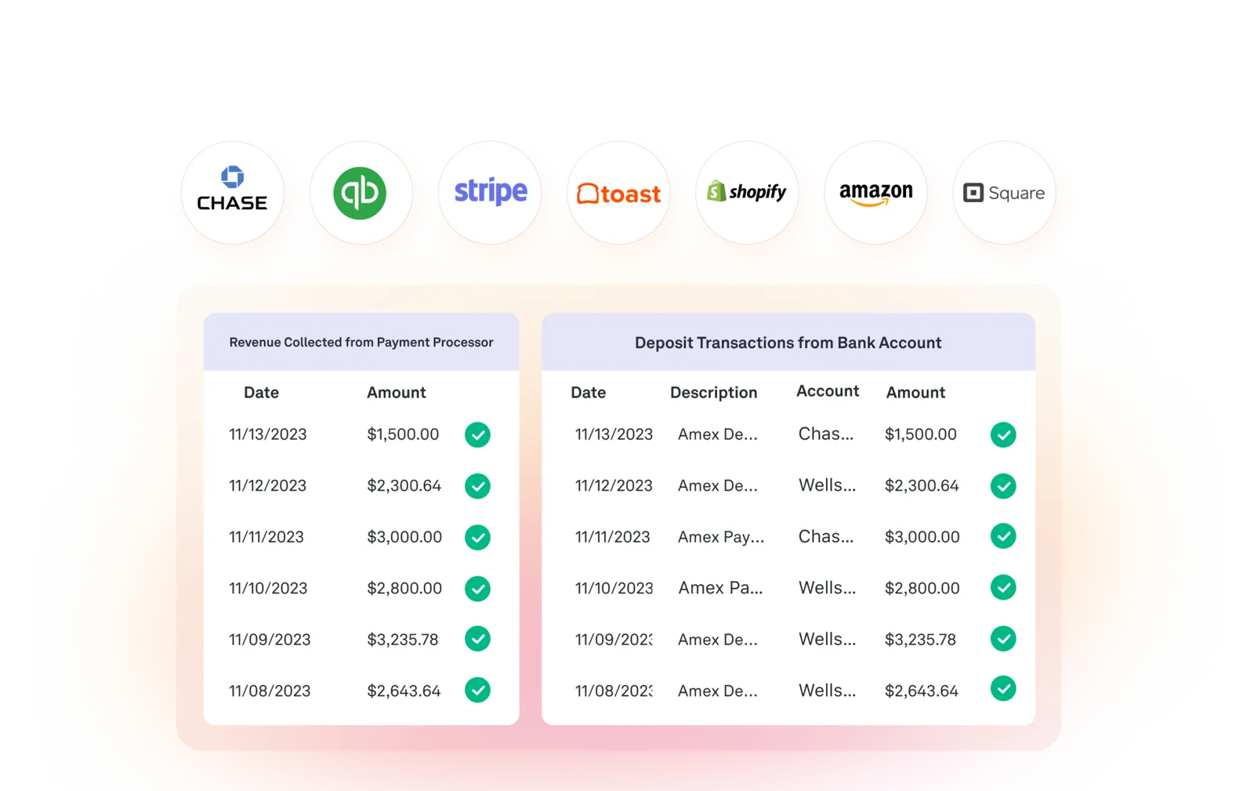The width and height of the screenshot is (1254, 791).
Task: Click 'Revenue Collected from Payment Processor' header
Action: (x=361, y=342)
